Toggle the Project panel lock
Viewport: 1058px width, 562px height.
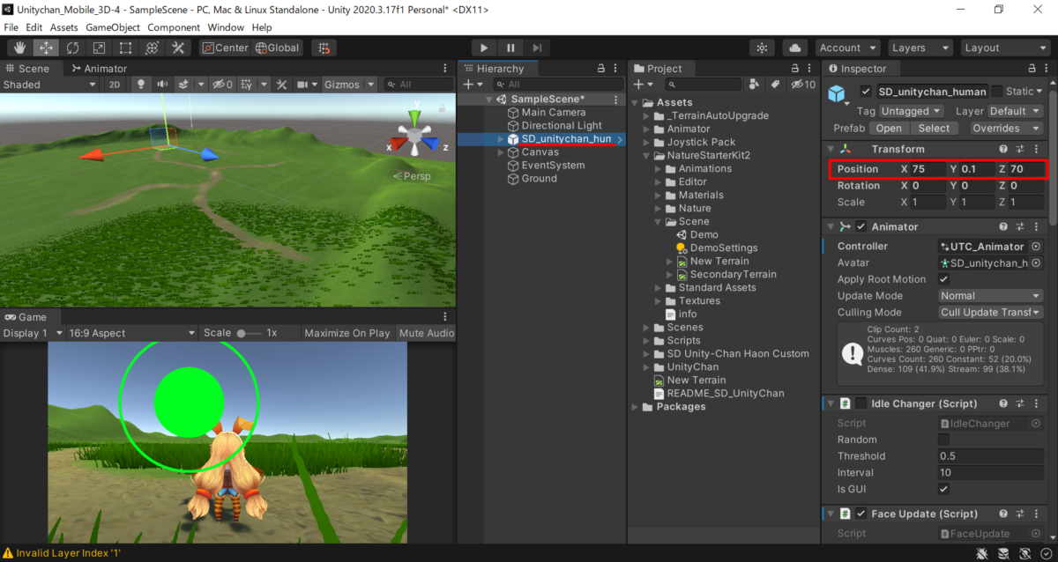[796, 68]
